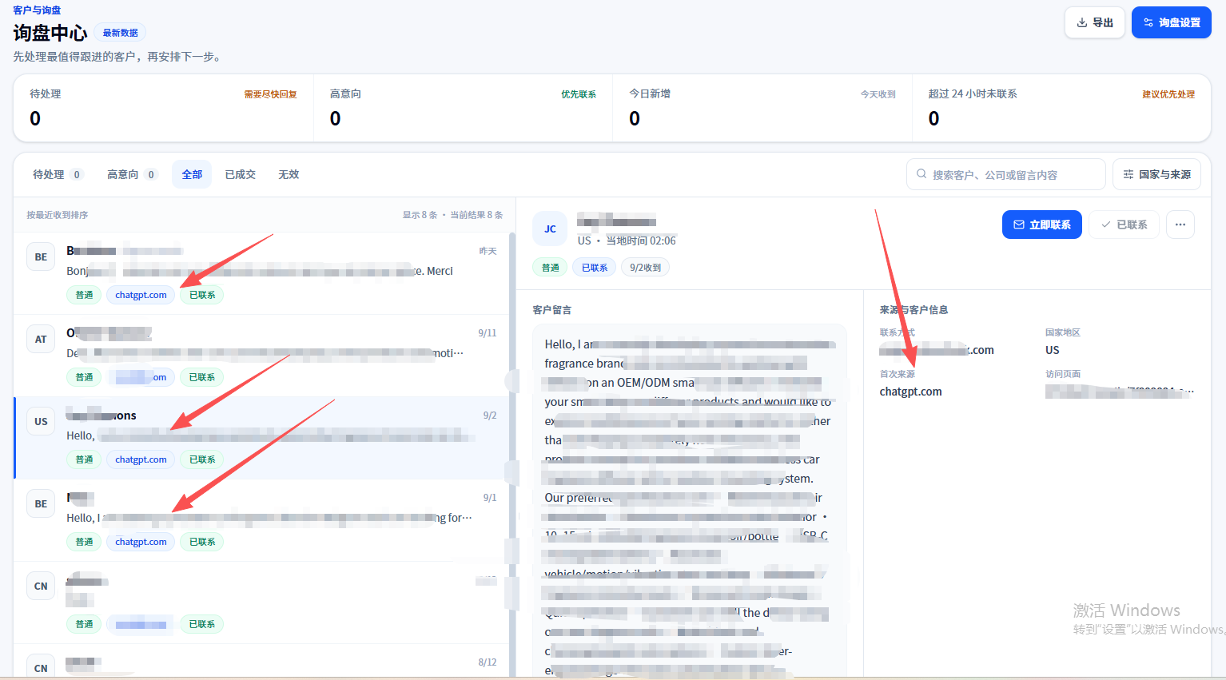This screenshot has width=1226, height=680.
Task: Click the 9/1 date in the inquiry list
Action: (490, 498)
